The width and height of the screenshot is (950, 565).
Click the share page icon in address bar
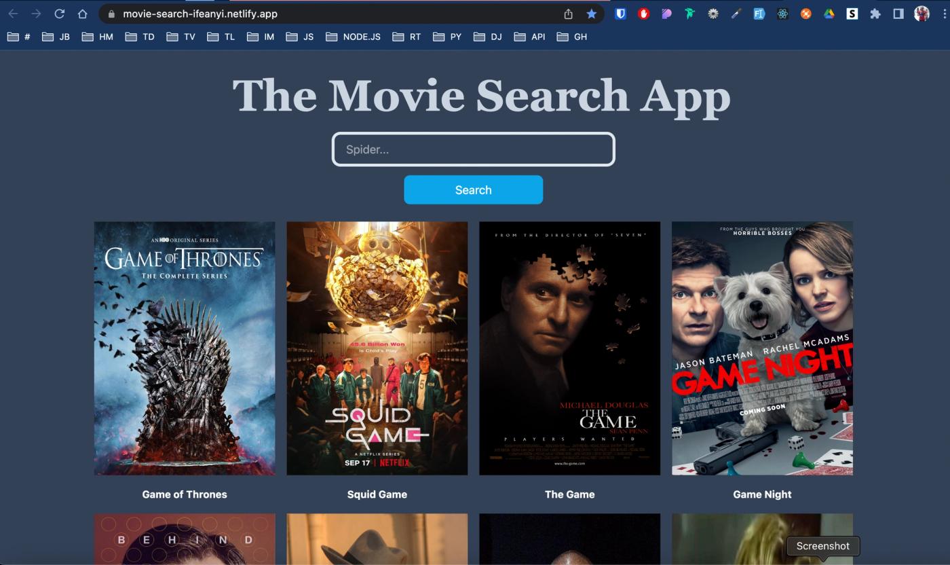[569, 14]
